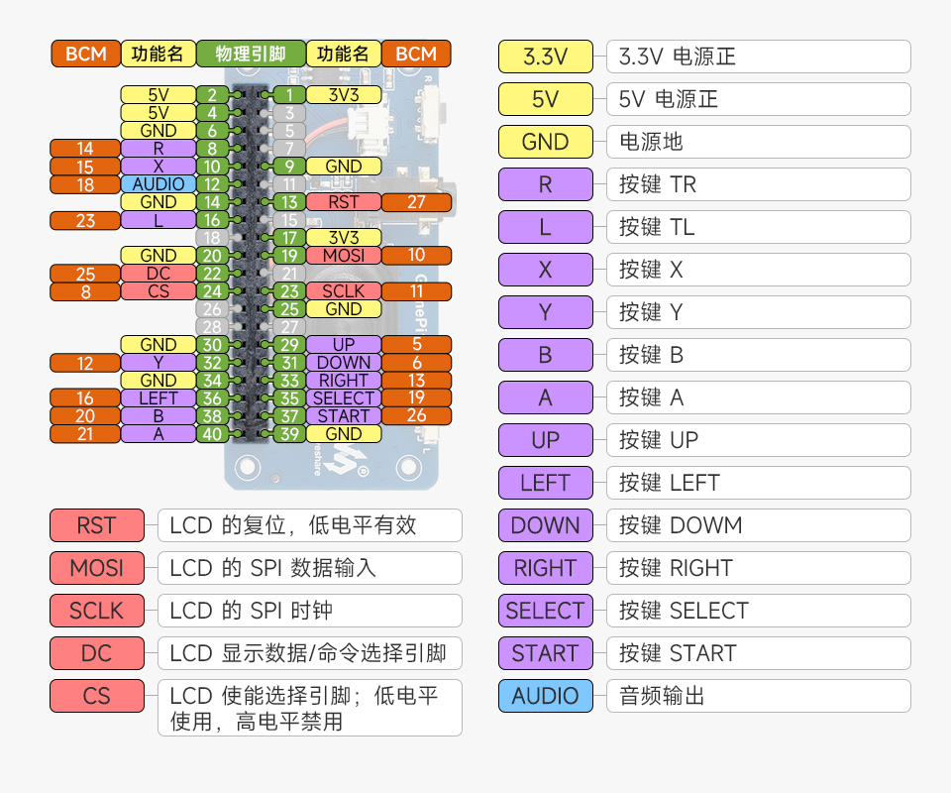The height and width of the screenshot is (793, 951).
Task: Click the MOSI legend badge
Action: [x=96, y=568]
